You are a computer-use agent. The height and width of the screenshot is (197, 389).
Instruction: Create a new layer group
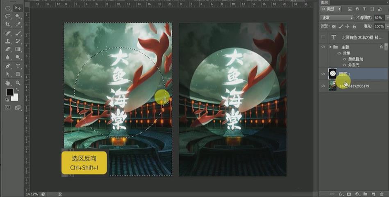click(365, 194)
